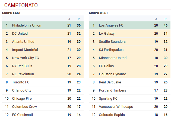Select Houston Dynamo in West table
Viewport: 171px width, 117px height.
112,74
